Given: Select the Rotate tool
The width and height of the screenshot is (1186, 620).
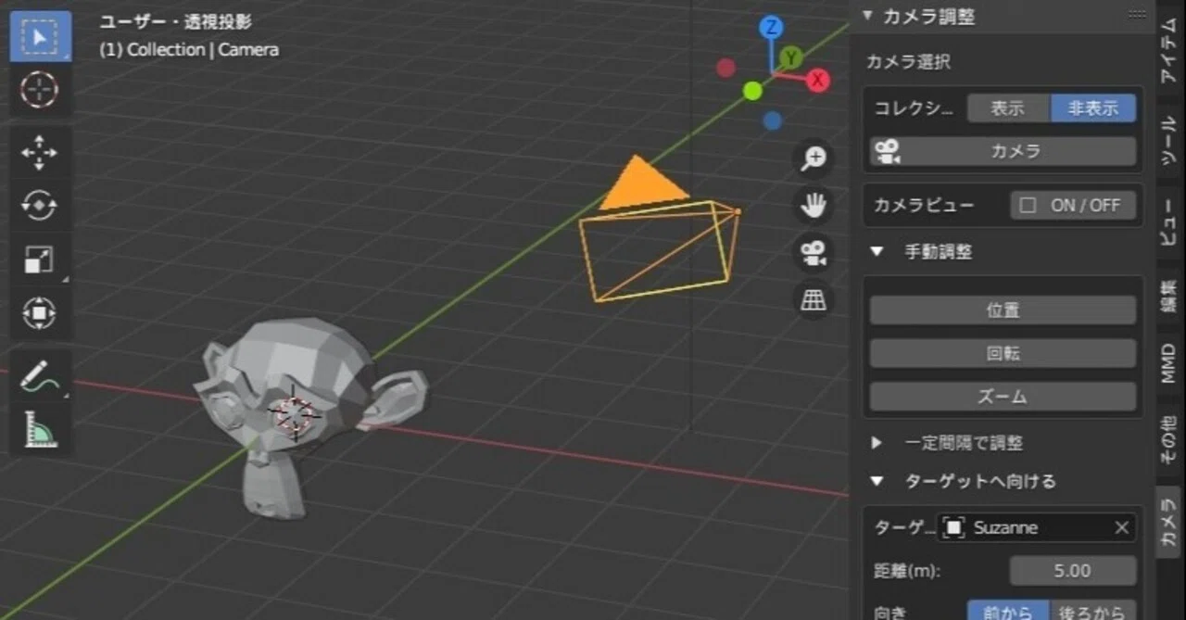Looking at the screenshot, I should [39, 207].
